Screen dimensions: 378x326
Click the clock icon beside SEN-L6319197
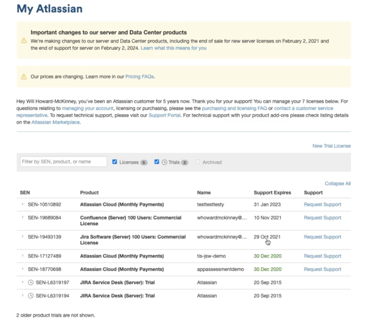[x=31, y=283]
